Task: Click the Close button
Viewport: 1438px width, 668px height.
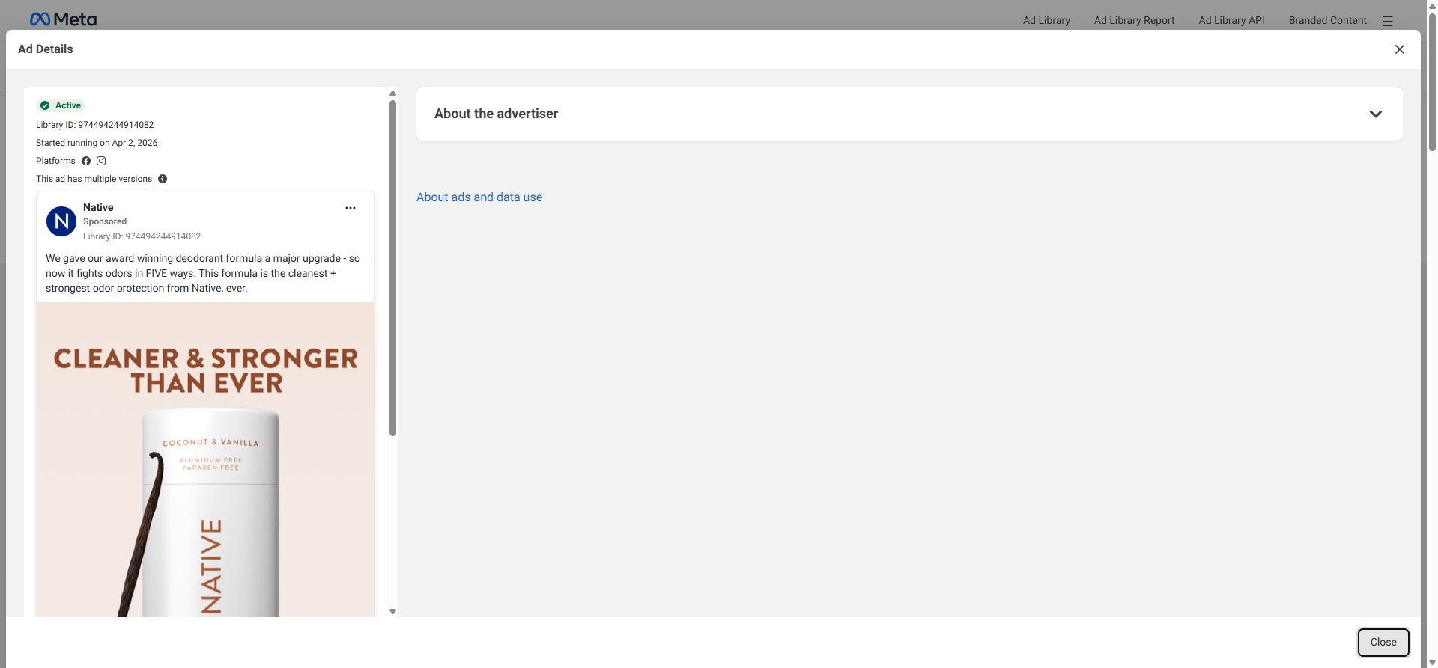Action: tap(1383, 642)
